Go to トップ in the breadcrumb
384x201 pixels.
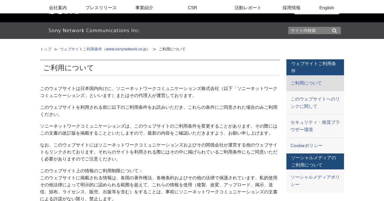(46, 49)
